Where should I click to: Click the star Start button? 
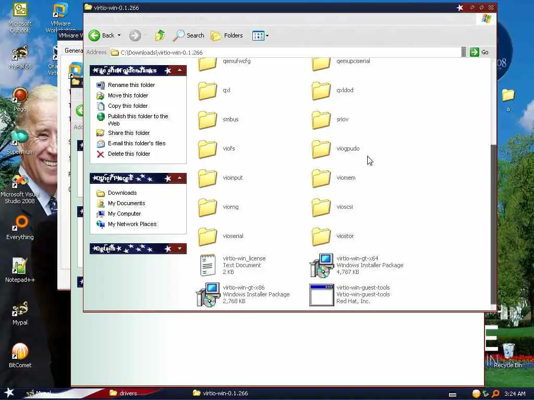coord(9,393)
